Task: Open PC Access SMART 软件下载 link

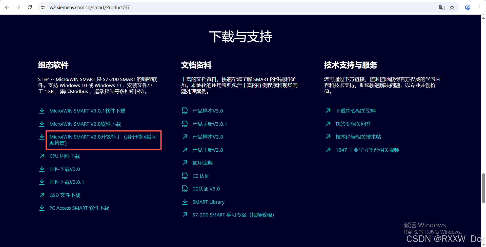Action: (79, 208)
